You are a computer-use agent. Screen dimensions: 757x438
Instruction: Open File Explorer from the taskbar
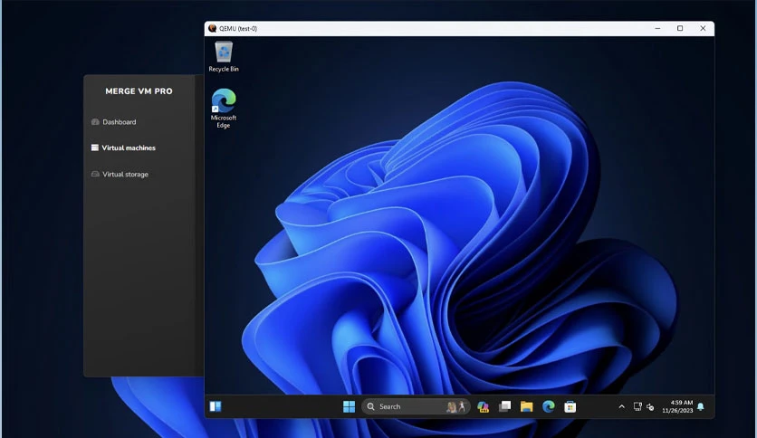tap(526, 406)
